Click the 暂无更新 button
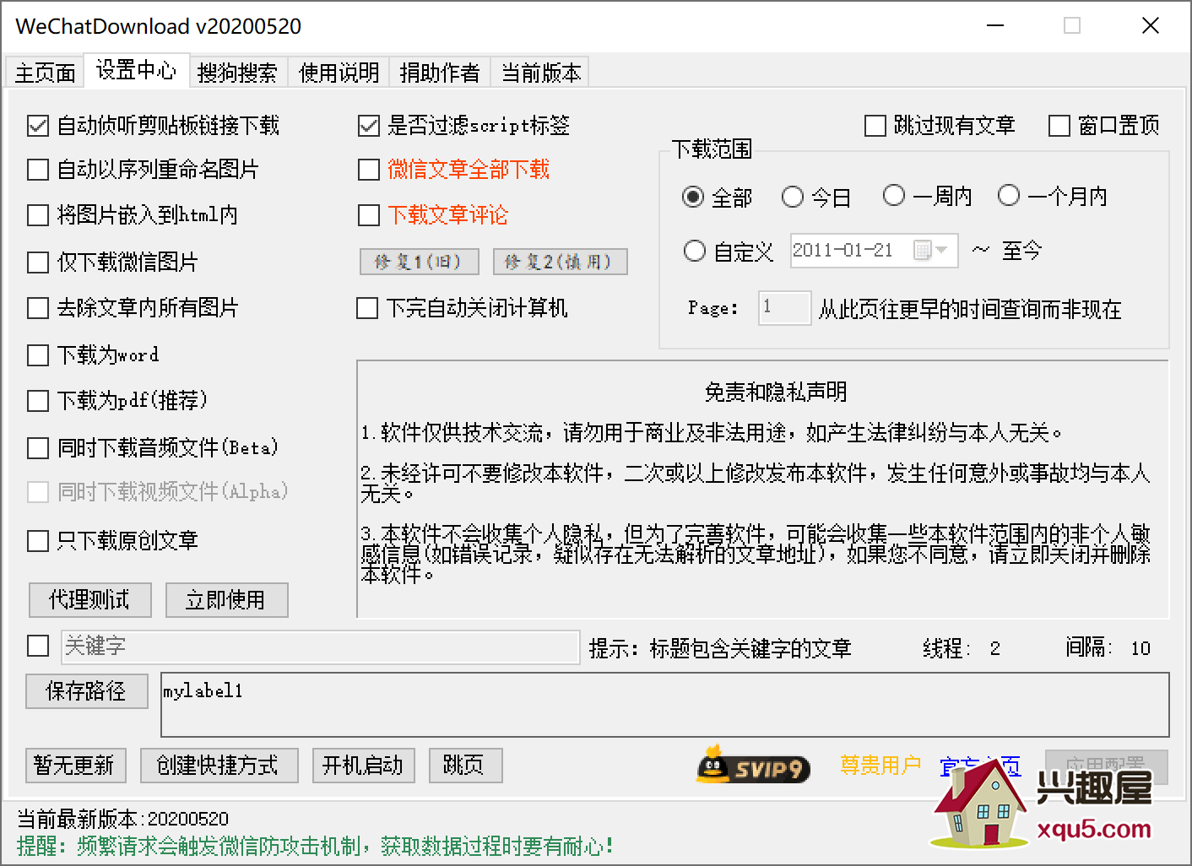The height and width of the screenshot is (866, 1192). coord(75,766)
